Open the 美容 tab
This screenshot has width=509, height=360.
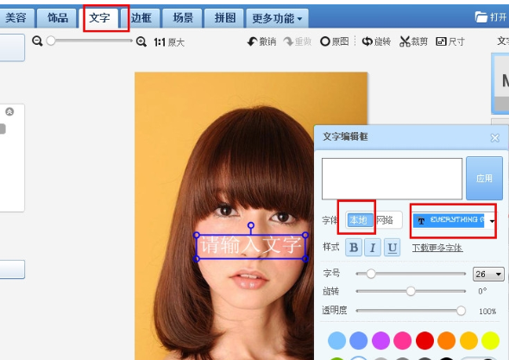click(16, 18)
